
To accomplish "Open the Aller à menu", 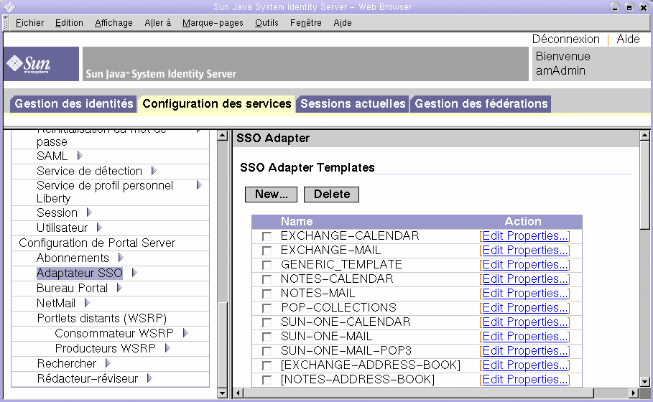I will coord(158,23).
